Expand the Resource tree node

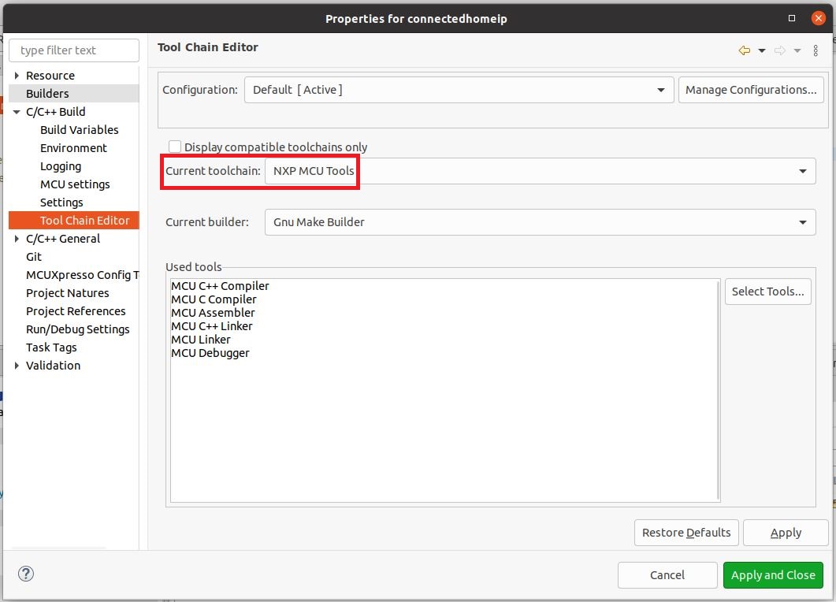[x=17, y=75]
